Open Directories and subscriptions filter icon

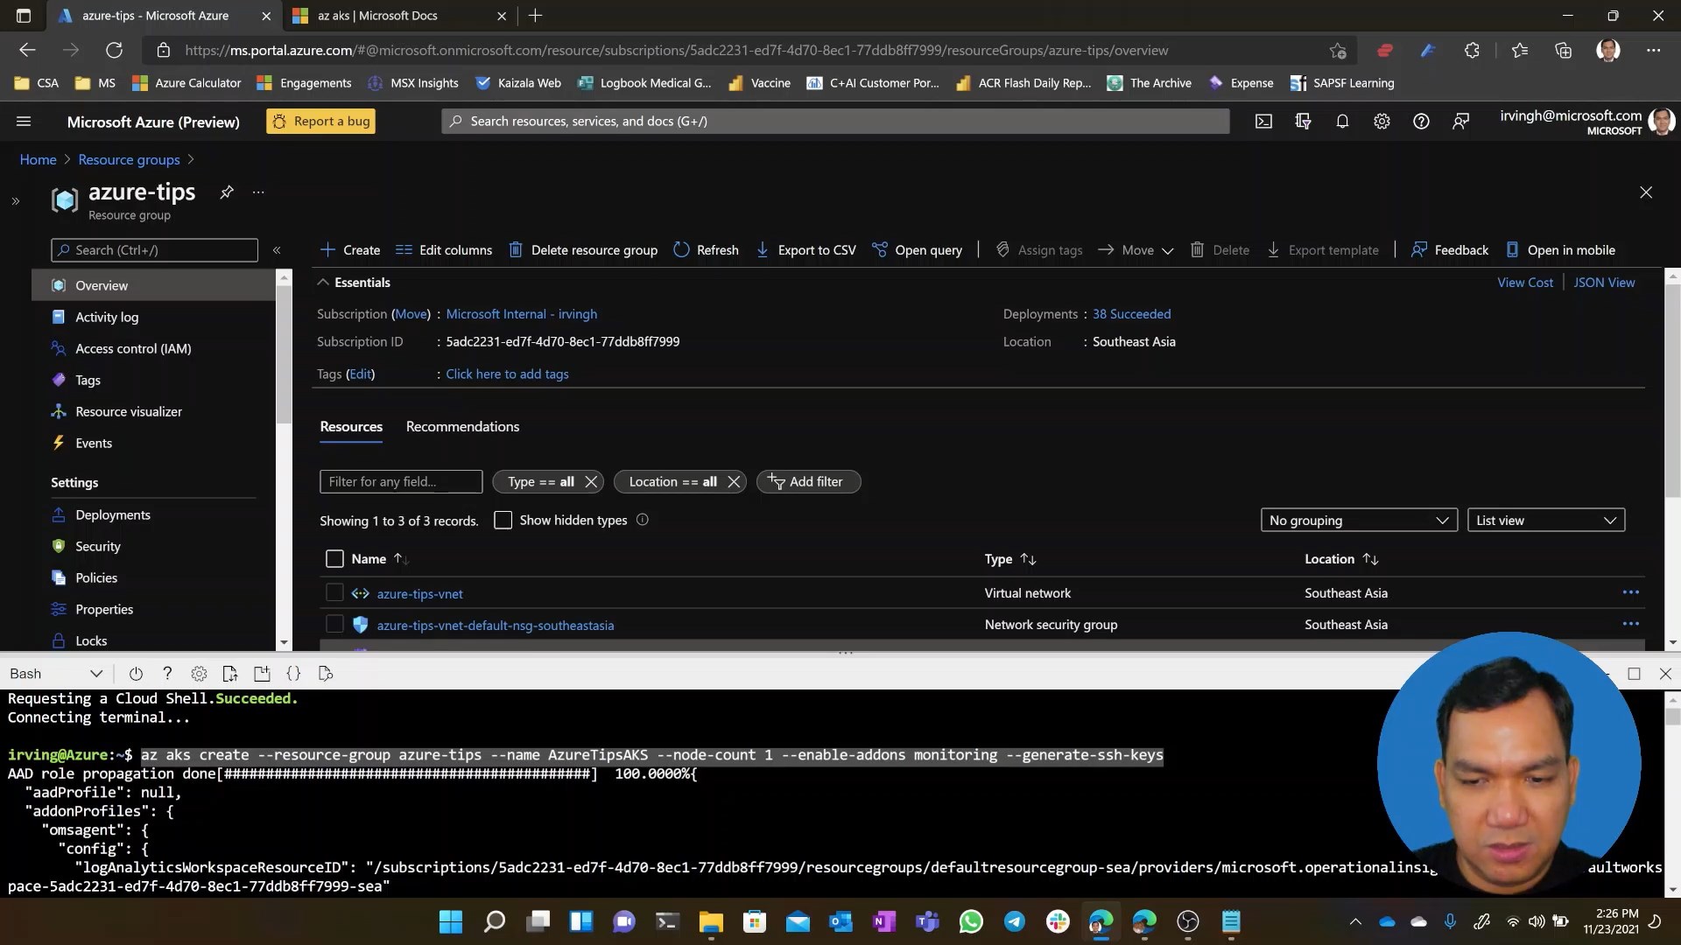pos(1303,122)
